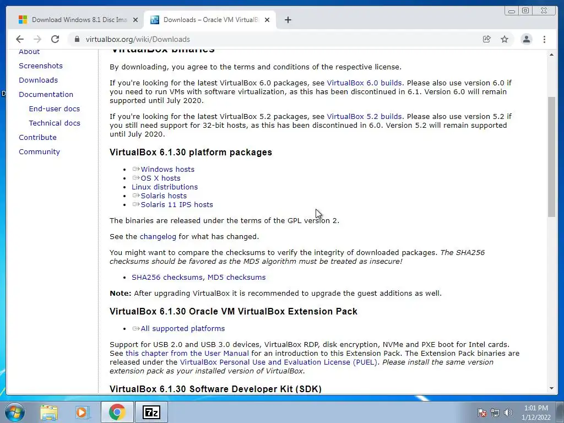564x423 pixels.
Task: Open SHA256 checksums link
Action: click(x=167, y=278)
